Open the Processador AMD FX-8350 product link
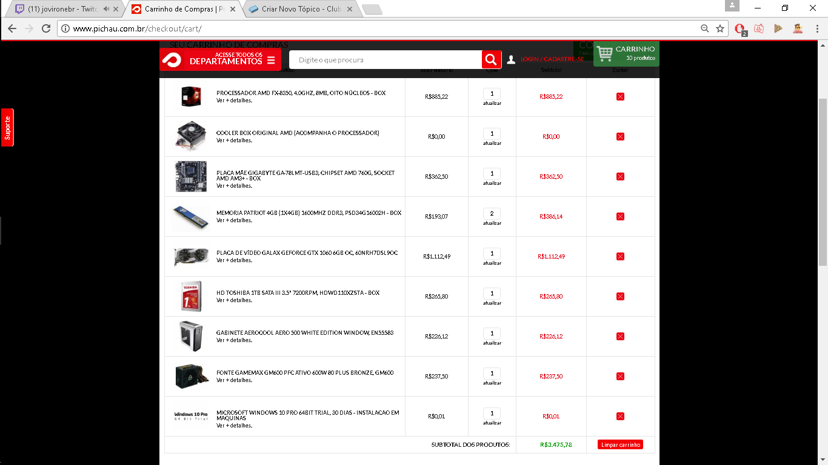Image resolution: width=828 pixels, height=465 pixels. [301, 93]
